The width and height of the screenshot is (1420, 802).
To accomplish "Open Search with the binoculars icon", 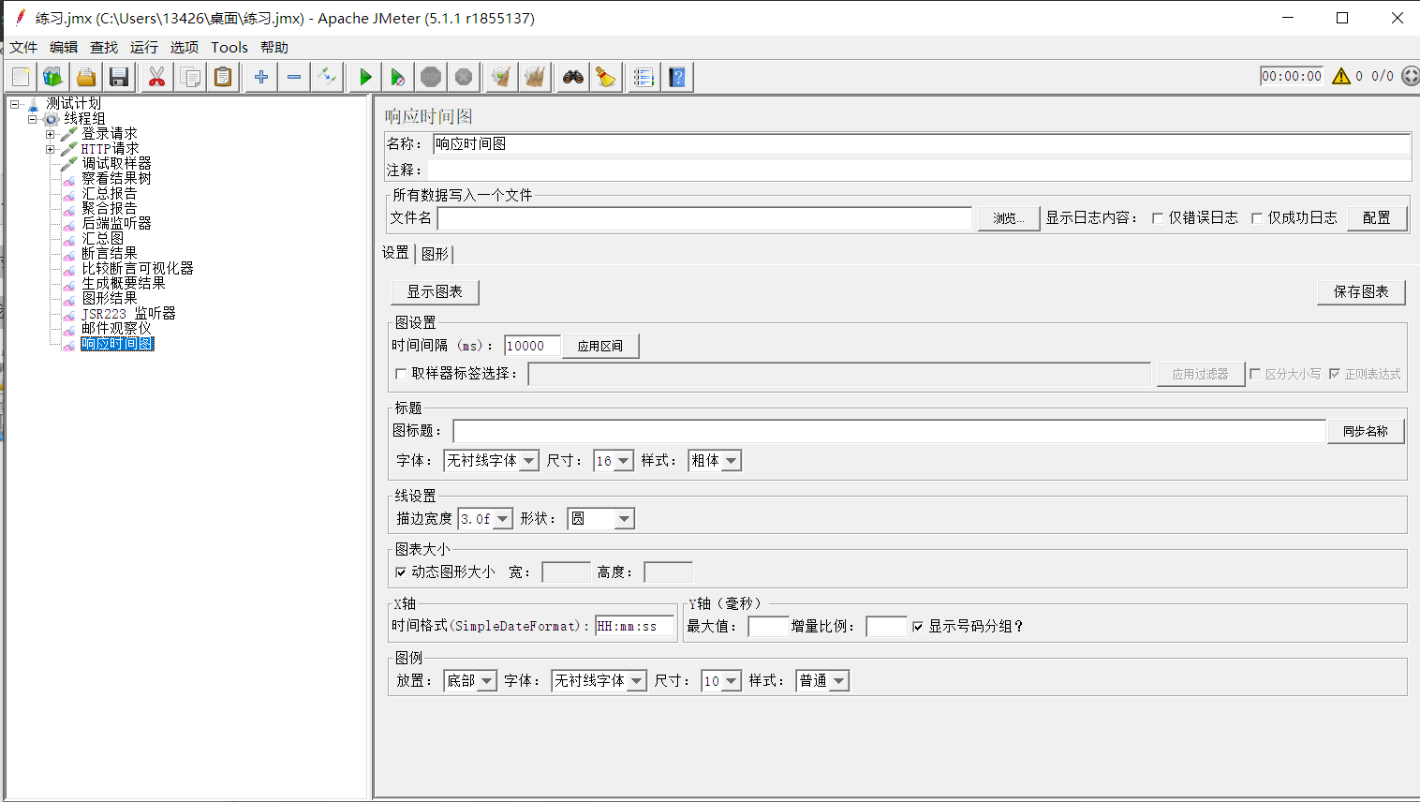I will (573, 77).
